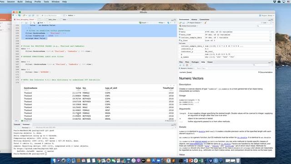Viewport: 291px width, 164px height.
Task: Save workspace icon in Environment pane
Action: coord(183,23)
